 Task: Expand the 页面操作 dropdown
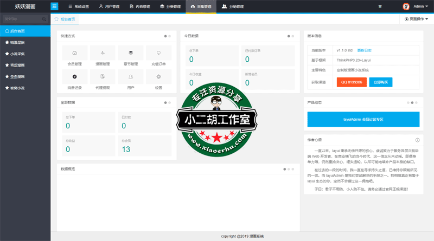(417, 19)
